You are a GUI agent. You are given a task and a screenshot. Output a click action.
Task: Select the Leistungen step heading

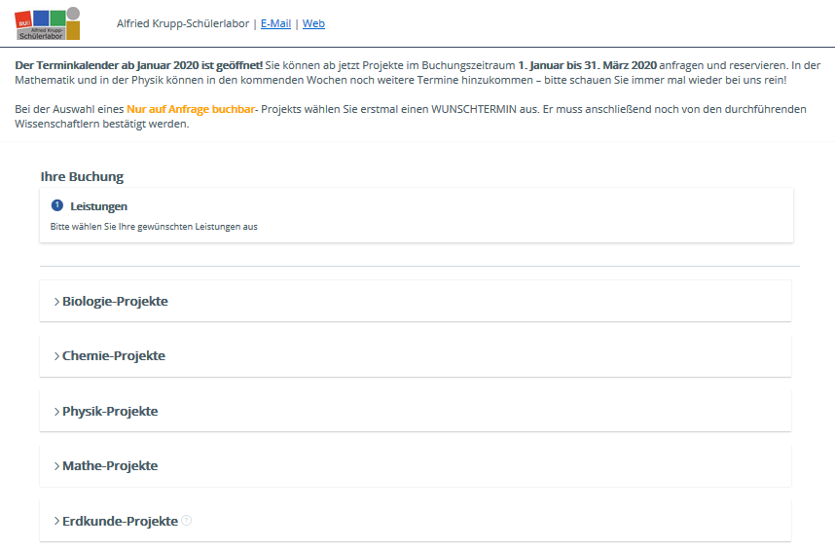click(98, 206)
